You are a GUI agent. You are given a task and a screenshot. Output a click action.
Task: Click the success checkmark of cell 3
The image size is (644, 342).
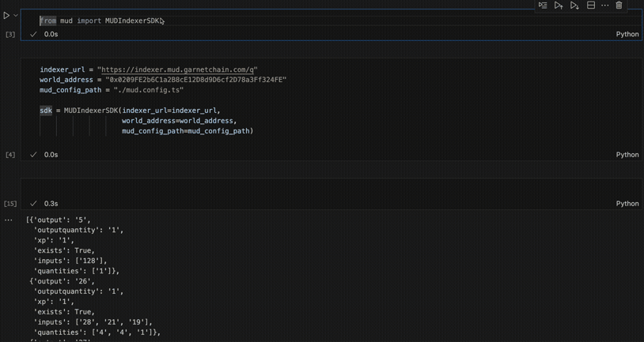(33, 35)
